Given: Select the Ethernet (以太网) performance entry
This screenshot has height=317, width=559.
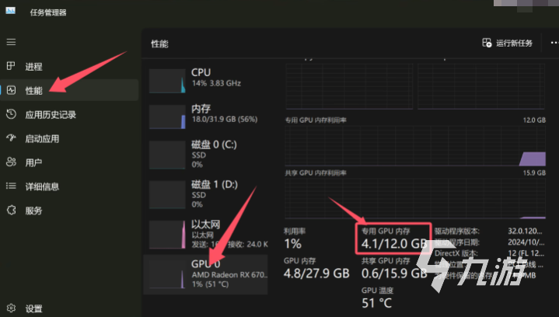Looking at the screenshot, I should 206,235.
